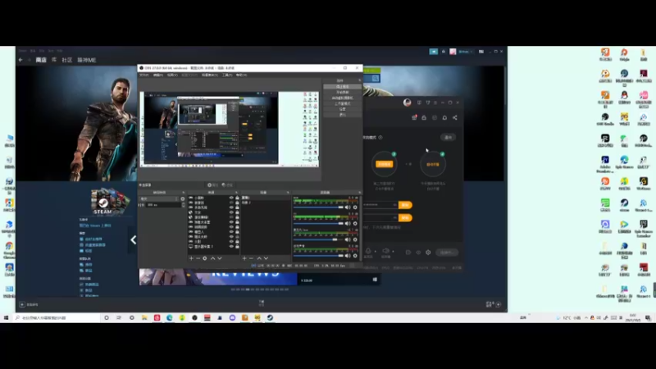The height and width of the screenshot is (369, 656).
Task: Open gift box icon with red badge
Action: point(414,117)
